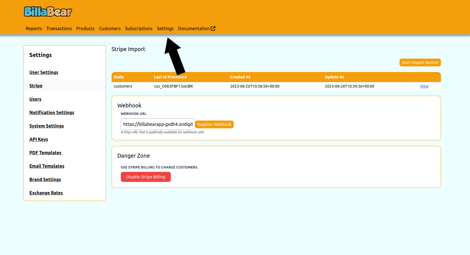
Task: Open API Keys settings
Action: pos(39,139)
